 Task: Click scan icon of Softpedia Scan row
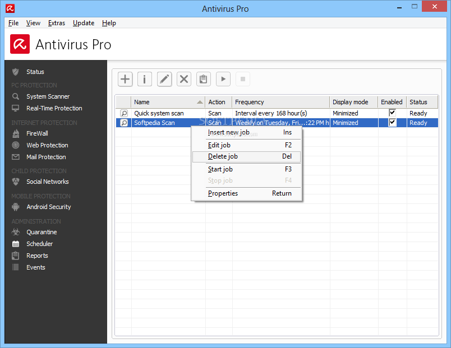[124, 123]
